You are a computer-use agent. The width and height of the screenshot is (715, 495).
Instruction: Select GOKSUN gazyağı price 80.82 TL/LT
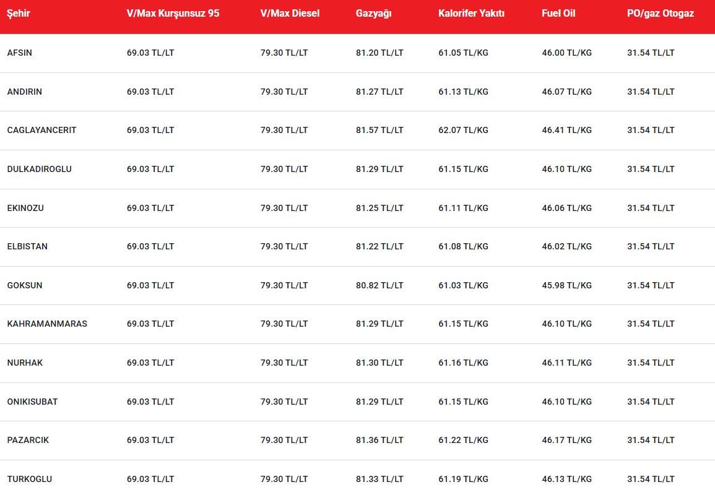pos(379,285)
